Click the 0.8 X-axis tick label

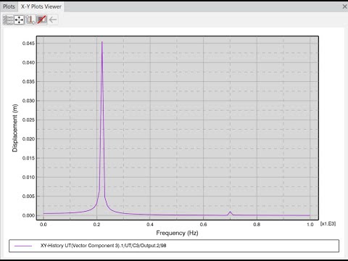coord(257,225)
